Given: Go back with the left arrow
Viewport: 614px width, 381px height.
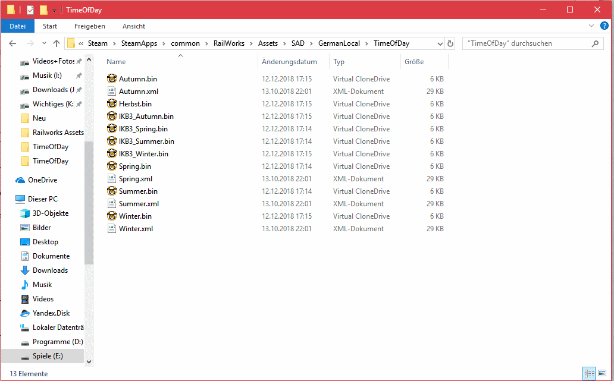Looking at the screenshot, I should coord(12,43).
